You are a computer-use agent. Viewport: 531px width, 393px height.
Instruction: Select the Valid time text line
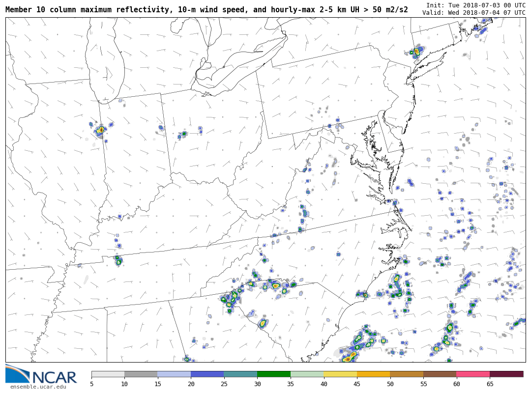[x=473, y=13]
